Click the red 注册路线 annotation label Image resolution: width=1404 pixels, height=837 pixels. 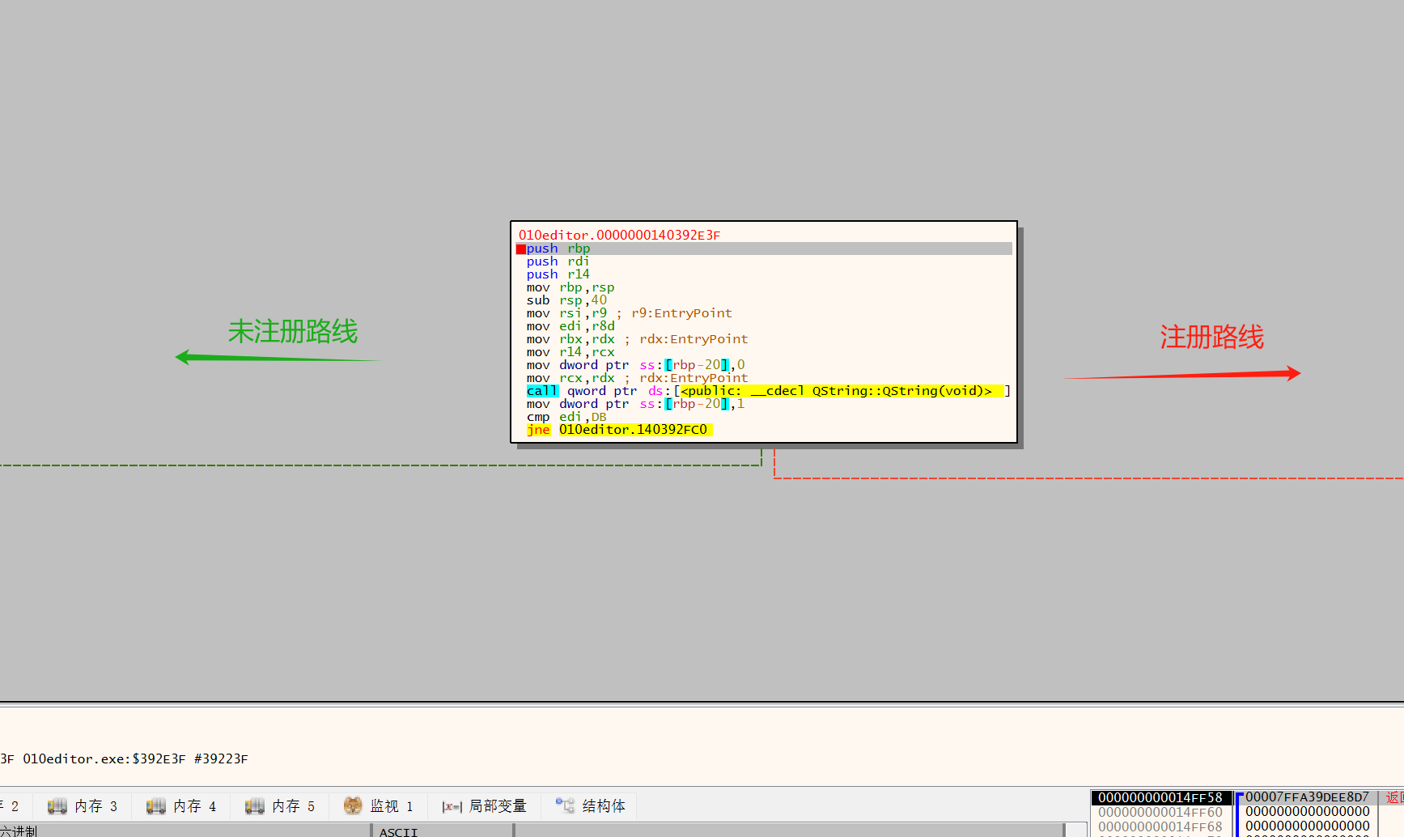pos(1211,337)
